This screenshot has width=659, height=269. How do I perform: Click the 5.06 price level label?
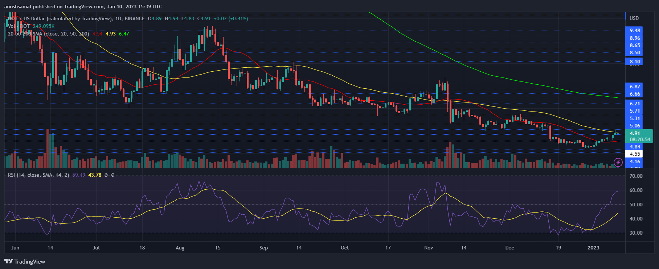635,126
